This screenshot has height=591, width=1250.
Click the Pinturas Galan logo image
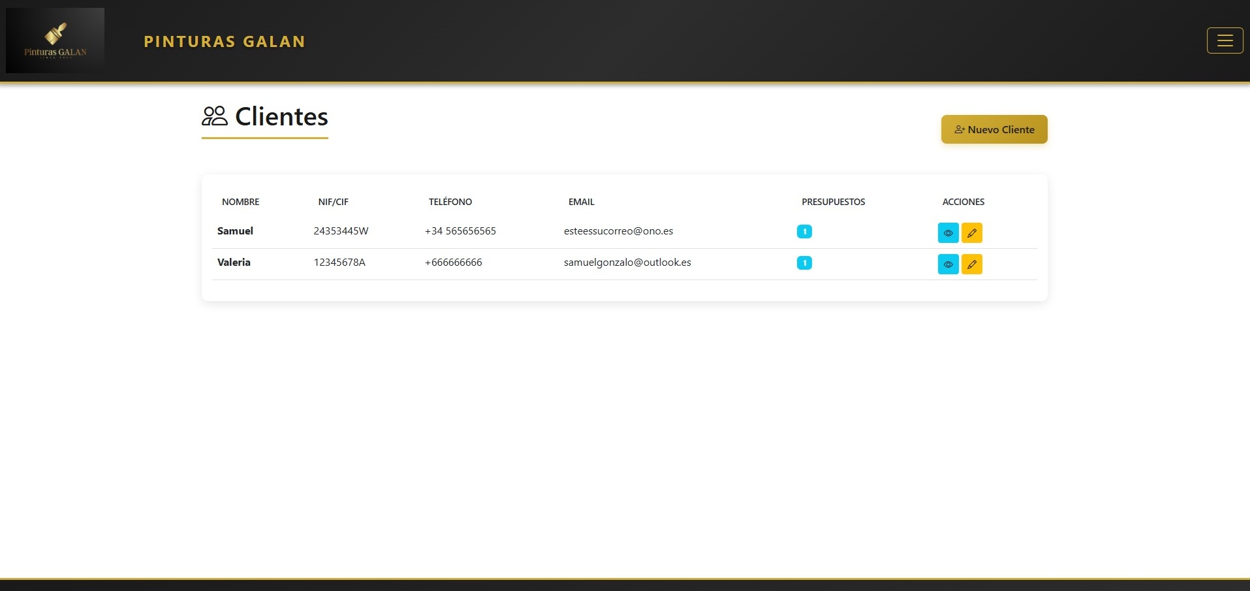(55, 39)
